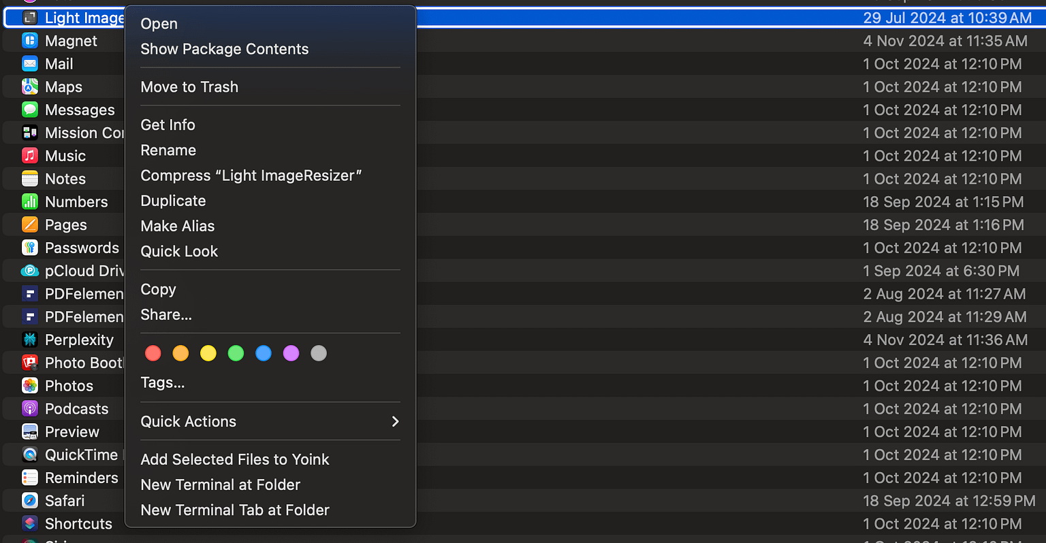Select the Shortcuts app icon
1046x543 pixels.
(30, 523)
